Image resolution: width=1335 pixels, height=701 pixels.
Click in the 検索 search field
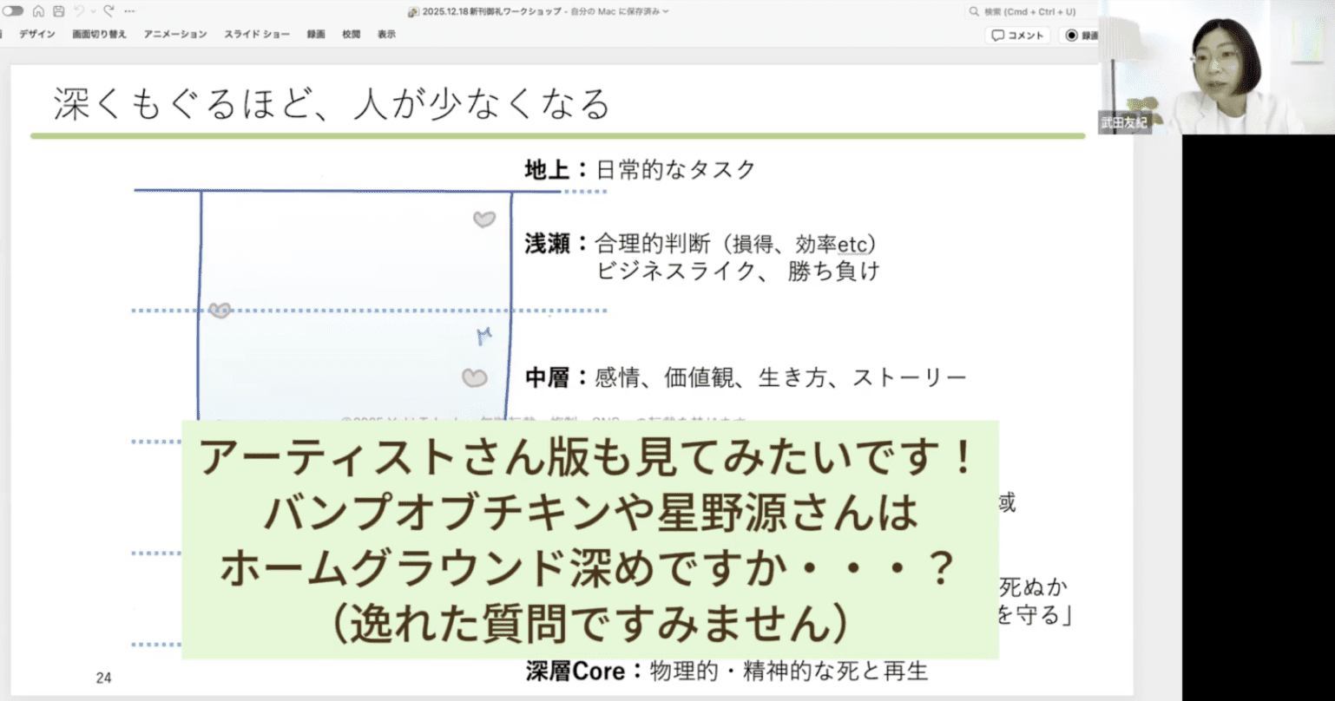(x=1033, y=11)
